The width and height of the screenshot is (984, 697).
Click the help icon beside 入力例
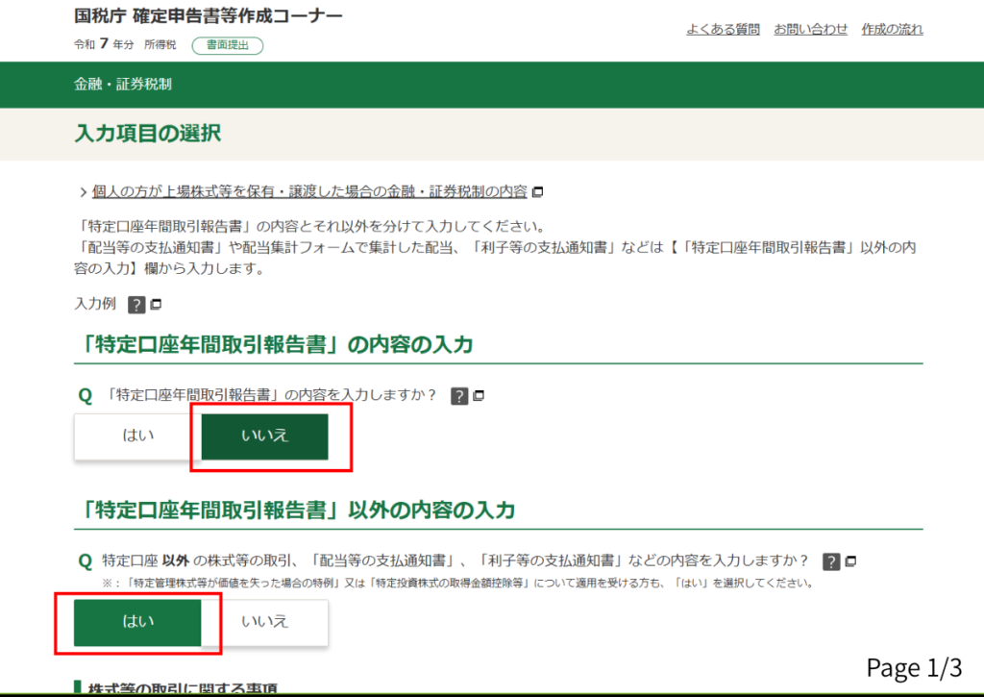tap(136, 304)
